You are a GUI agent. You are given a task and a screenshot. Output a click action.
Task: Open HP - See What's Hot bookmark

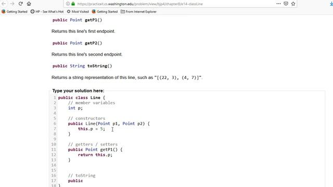(47, 11)
